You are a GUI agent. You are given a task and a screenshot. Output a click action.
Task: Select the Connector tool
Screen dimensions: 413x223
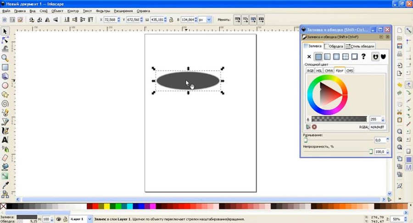(5, 194)
